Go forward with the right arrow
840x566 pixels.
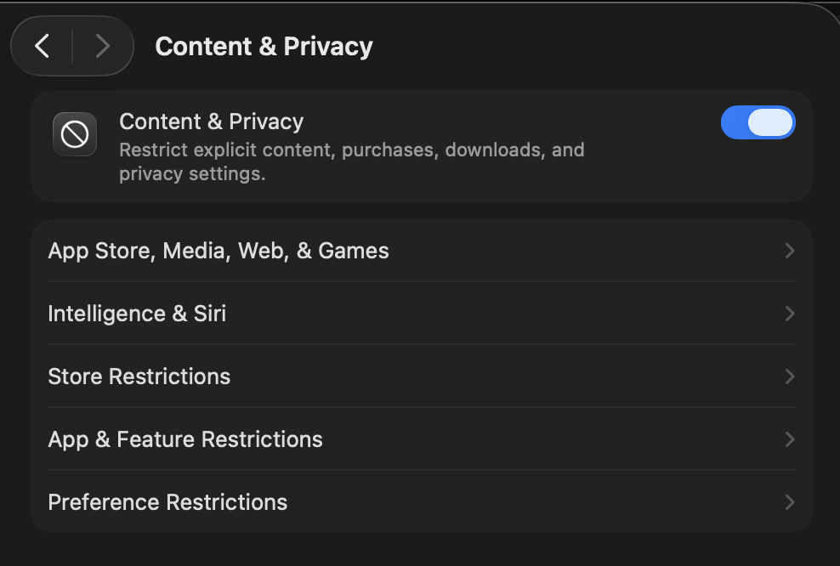[x=102, y=46]
